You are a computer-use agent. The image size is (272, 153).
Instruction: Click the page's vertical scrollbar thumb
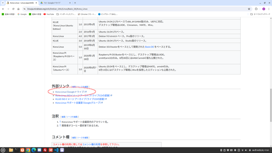(271, 105)
